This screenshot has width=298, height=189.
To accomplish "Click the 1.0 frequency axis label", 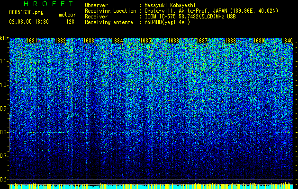I will (4, 85).
